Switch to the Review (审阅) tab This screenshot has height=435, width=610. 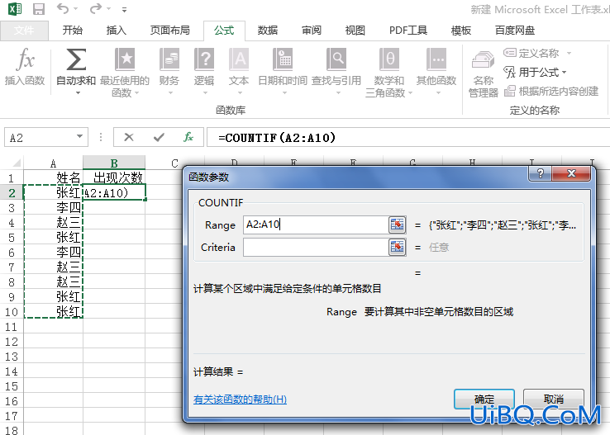[x=312, y=31]
